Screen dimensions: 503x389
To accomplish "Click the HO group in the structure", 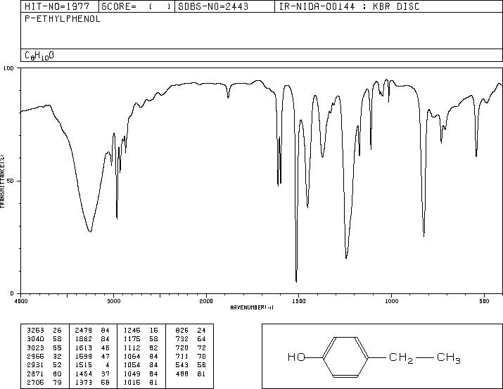I will tap(296, 357).
